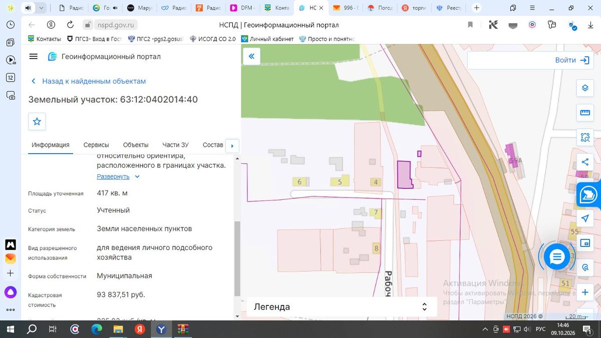Open the ИСОГД СО 2.0 bookmark
The width and height of the screenshot is (601, 338).
click(x=212, y=39)
